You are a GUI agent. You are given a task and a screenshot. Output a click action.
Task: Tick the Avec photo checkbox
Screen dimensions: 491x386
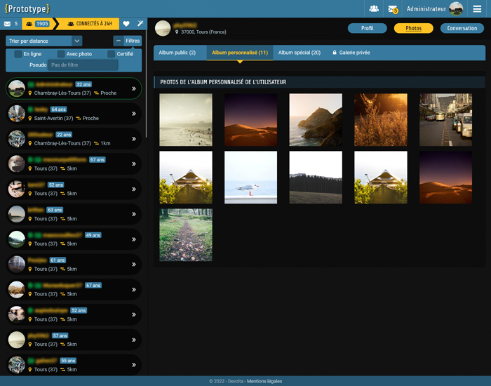pyautogui.click(x=61, y=54)
